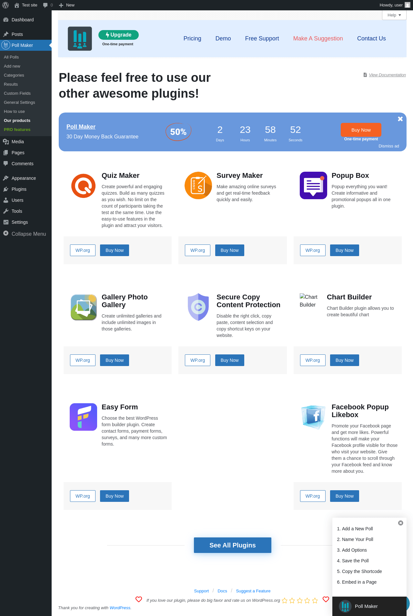Open WP.org for Gallery Photo Gallery
413x616 pixels.
click(x=83, y=360)
